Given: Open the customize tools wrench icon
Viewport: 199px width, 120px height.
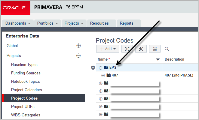Looking at the screenshot, I should [x=141, y=49].
